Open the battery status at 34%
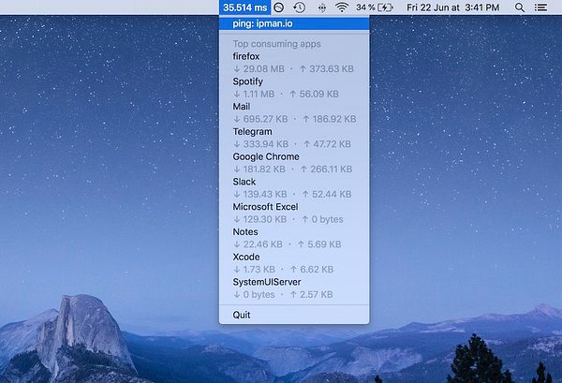This screenshot has width=562, height=383. tap(377, 7)
